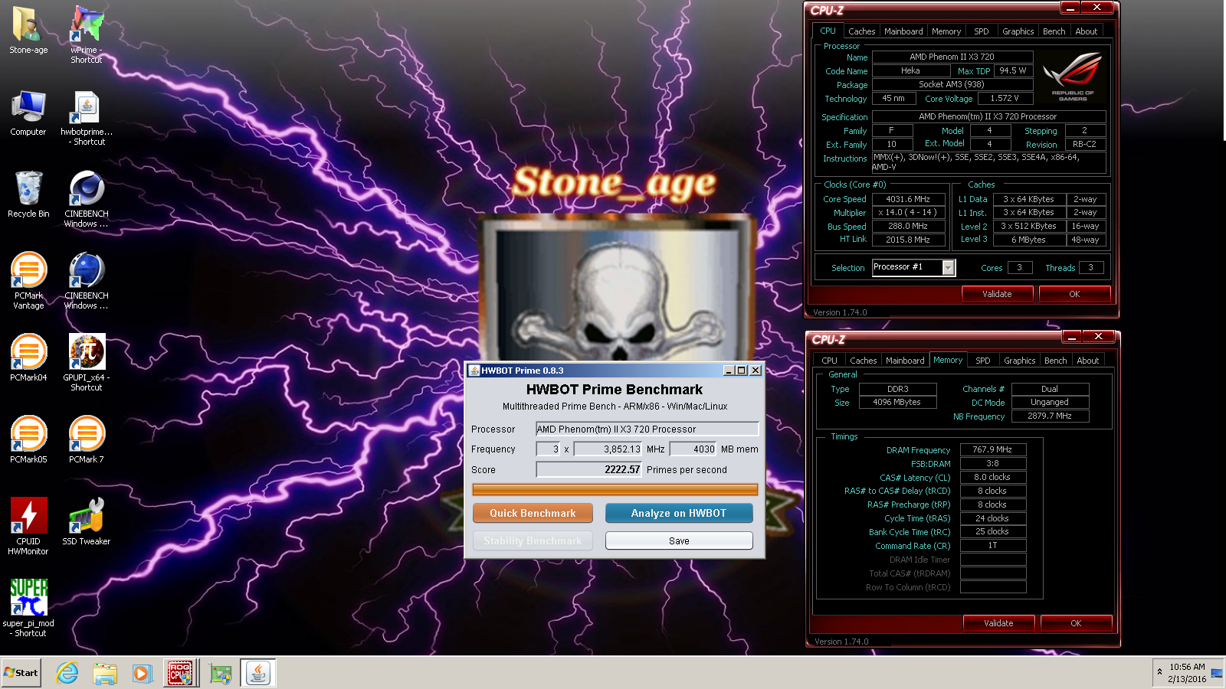
Task: Switch to Caches tab in top CPU-Z
Action: (x=861, y=31)
